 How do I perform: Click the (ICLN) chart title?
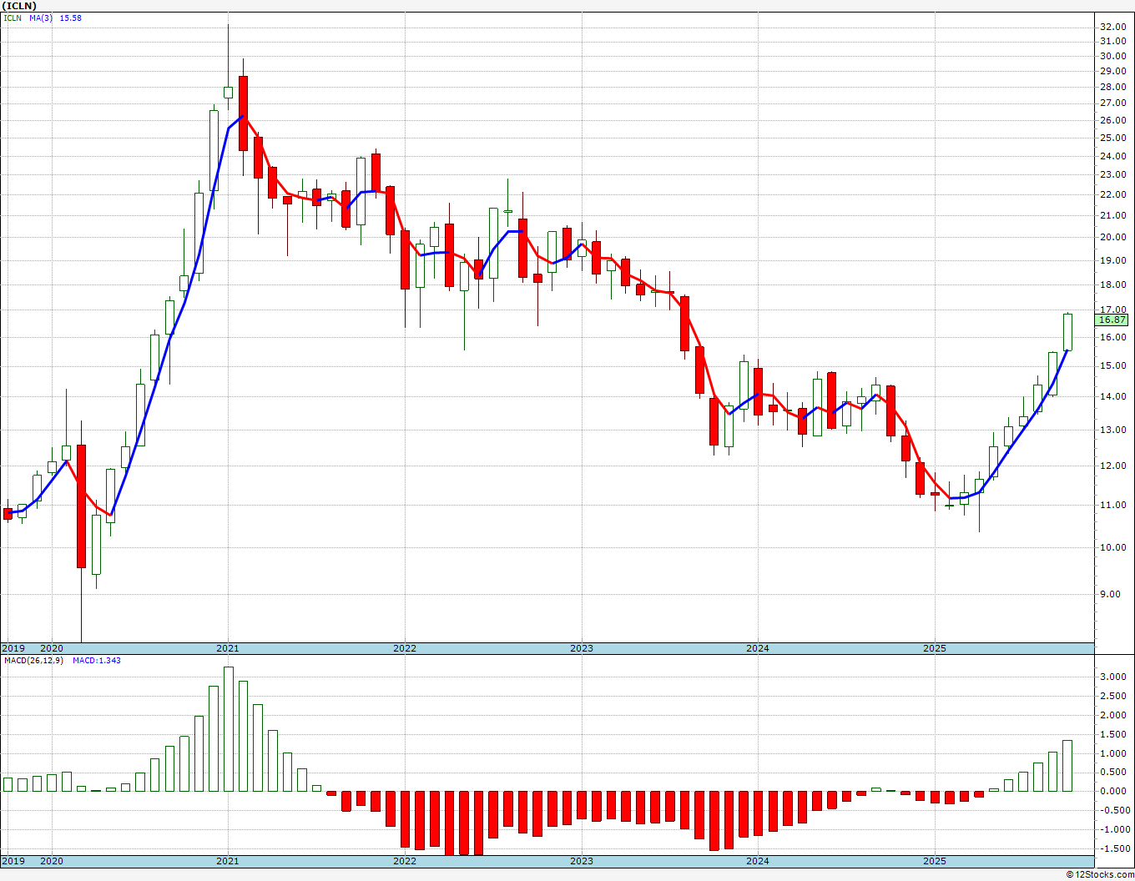[20, 5]
